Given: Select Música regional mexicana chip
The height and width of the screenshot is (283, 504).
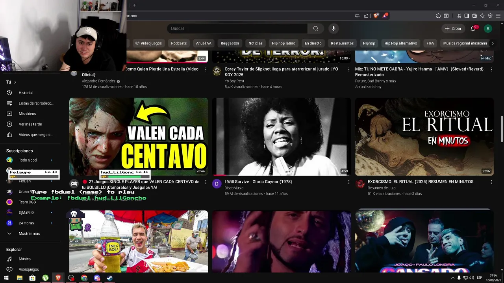Looking at the screenshot, I should 465,43.
